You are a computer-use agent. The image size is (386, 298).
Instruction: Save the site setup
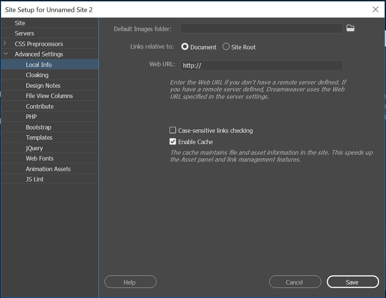(352, 282)
